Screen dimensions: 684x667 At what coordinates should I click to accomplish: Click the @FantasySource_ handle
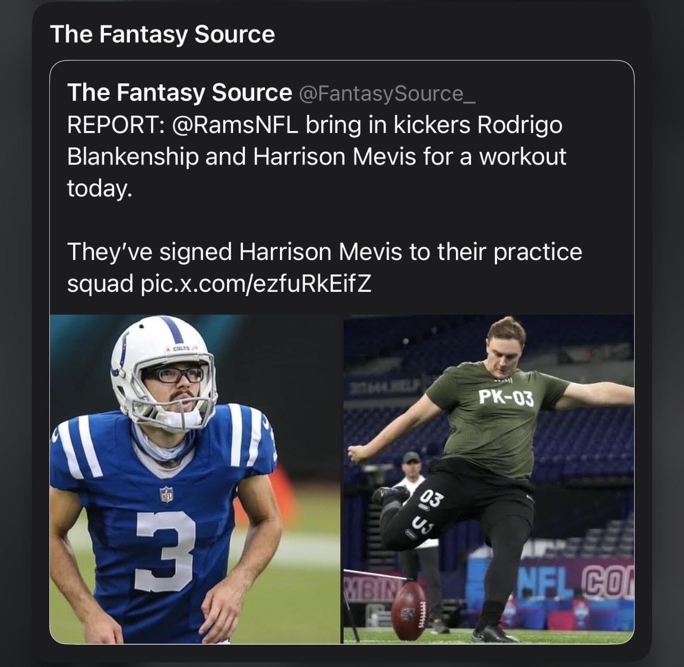coord(388,94)
